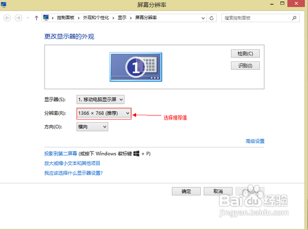Open address bar history dropdown
The image size is (308, 230).
pos(203,18)
